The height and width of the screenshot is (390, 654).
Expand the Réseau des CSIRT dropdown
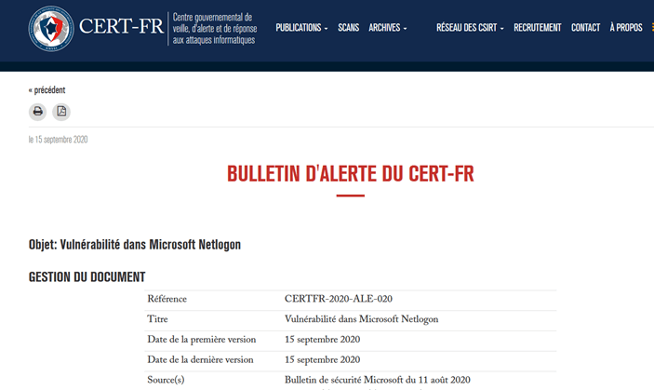pos(470,28)
